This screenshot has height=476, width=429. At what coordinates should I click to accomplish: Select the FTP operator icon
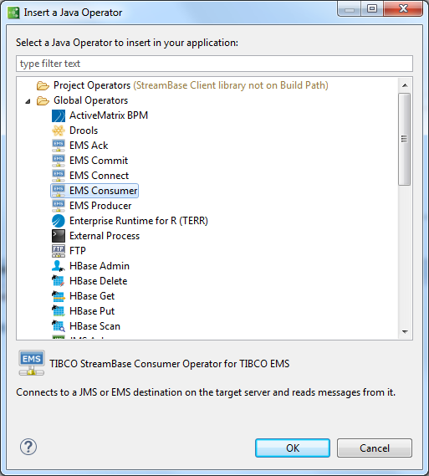[x=59, y=251]
